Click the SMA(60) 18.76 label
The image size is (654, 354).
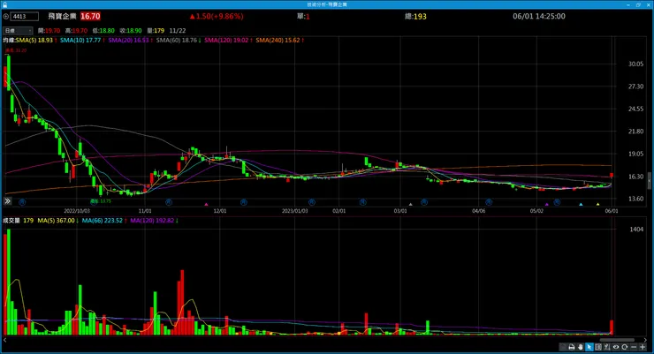[x=179, y=41]
